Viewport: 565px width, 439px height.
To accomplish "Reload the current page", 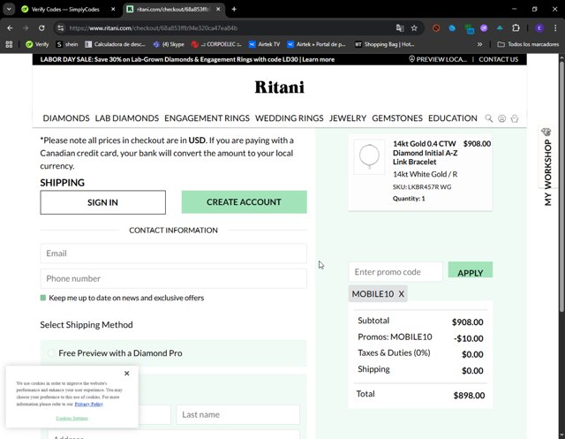I will coord(41,28).
